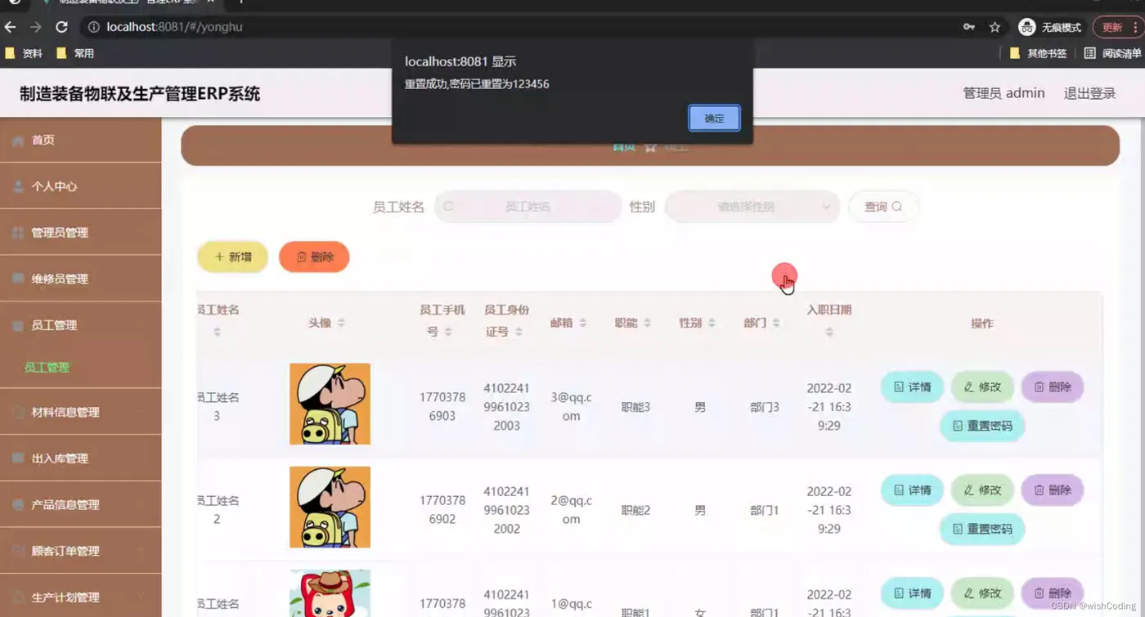Open the 资料 bookmark folder
Viewport: 1145px width, 617px height.
[24, 53]
